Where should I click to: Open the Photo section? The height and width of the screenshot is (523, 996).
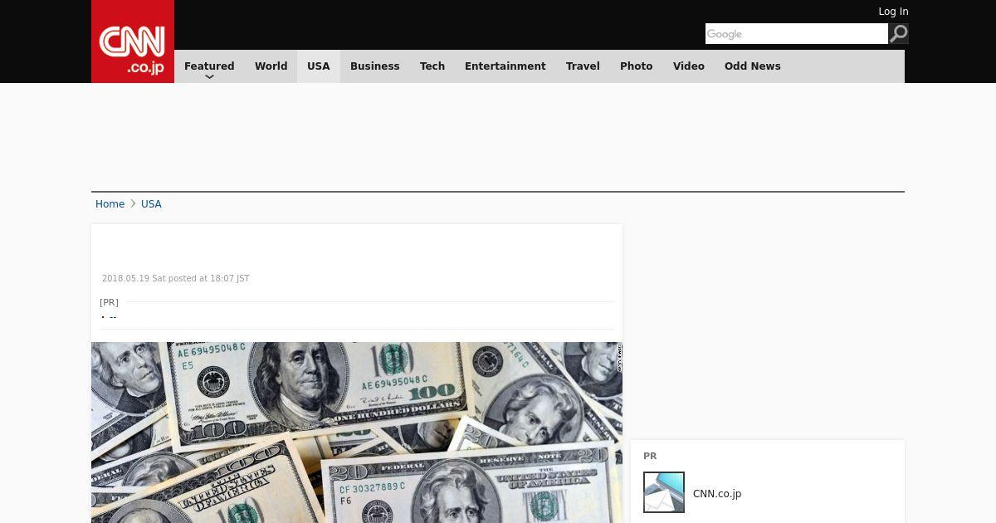click(x=637, y=66)
